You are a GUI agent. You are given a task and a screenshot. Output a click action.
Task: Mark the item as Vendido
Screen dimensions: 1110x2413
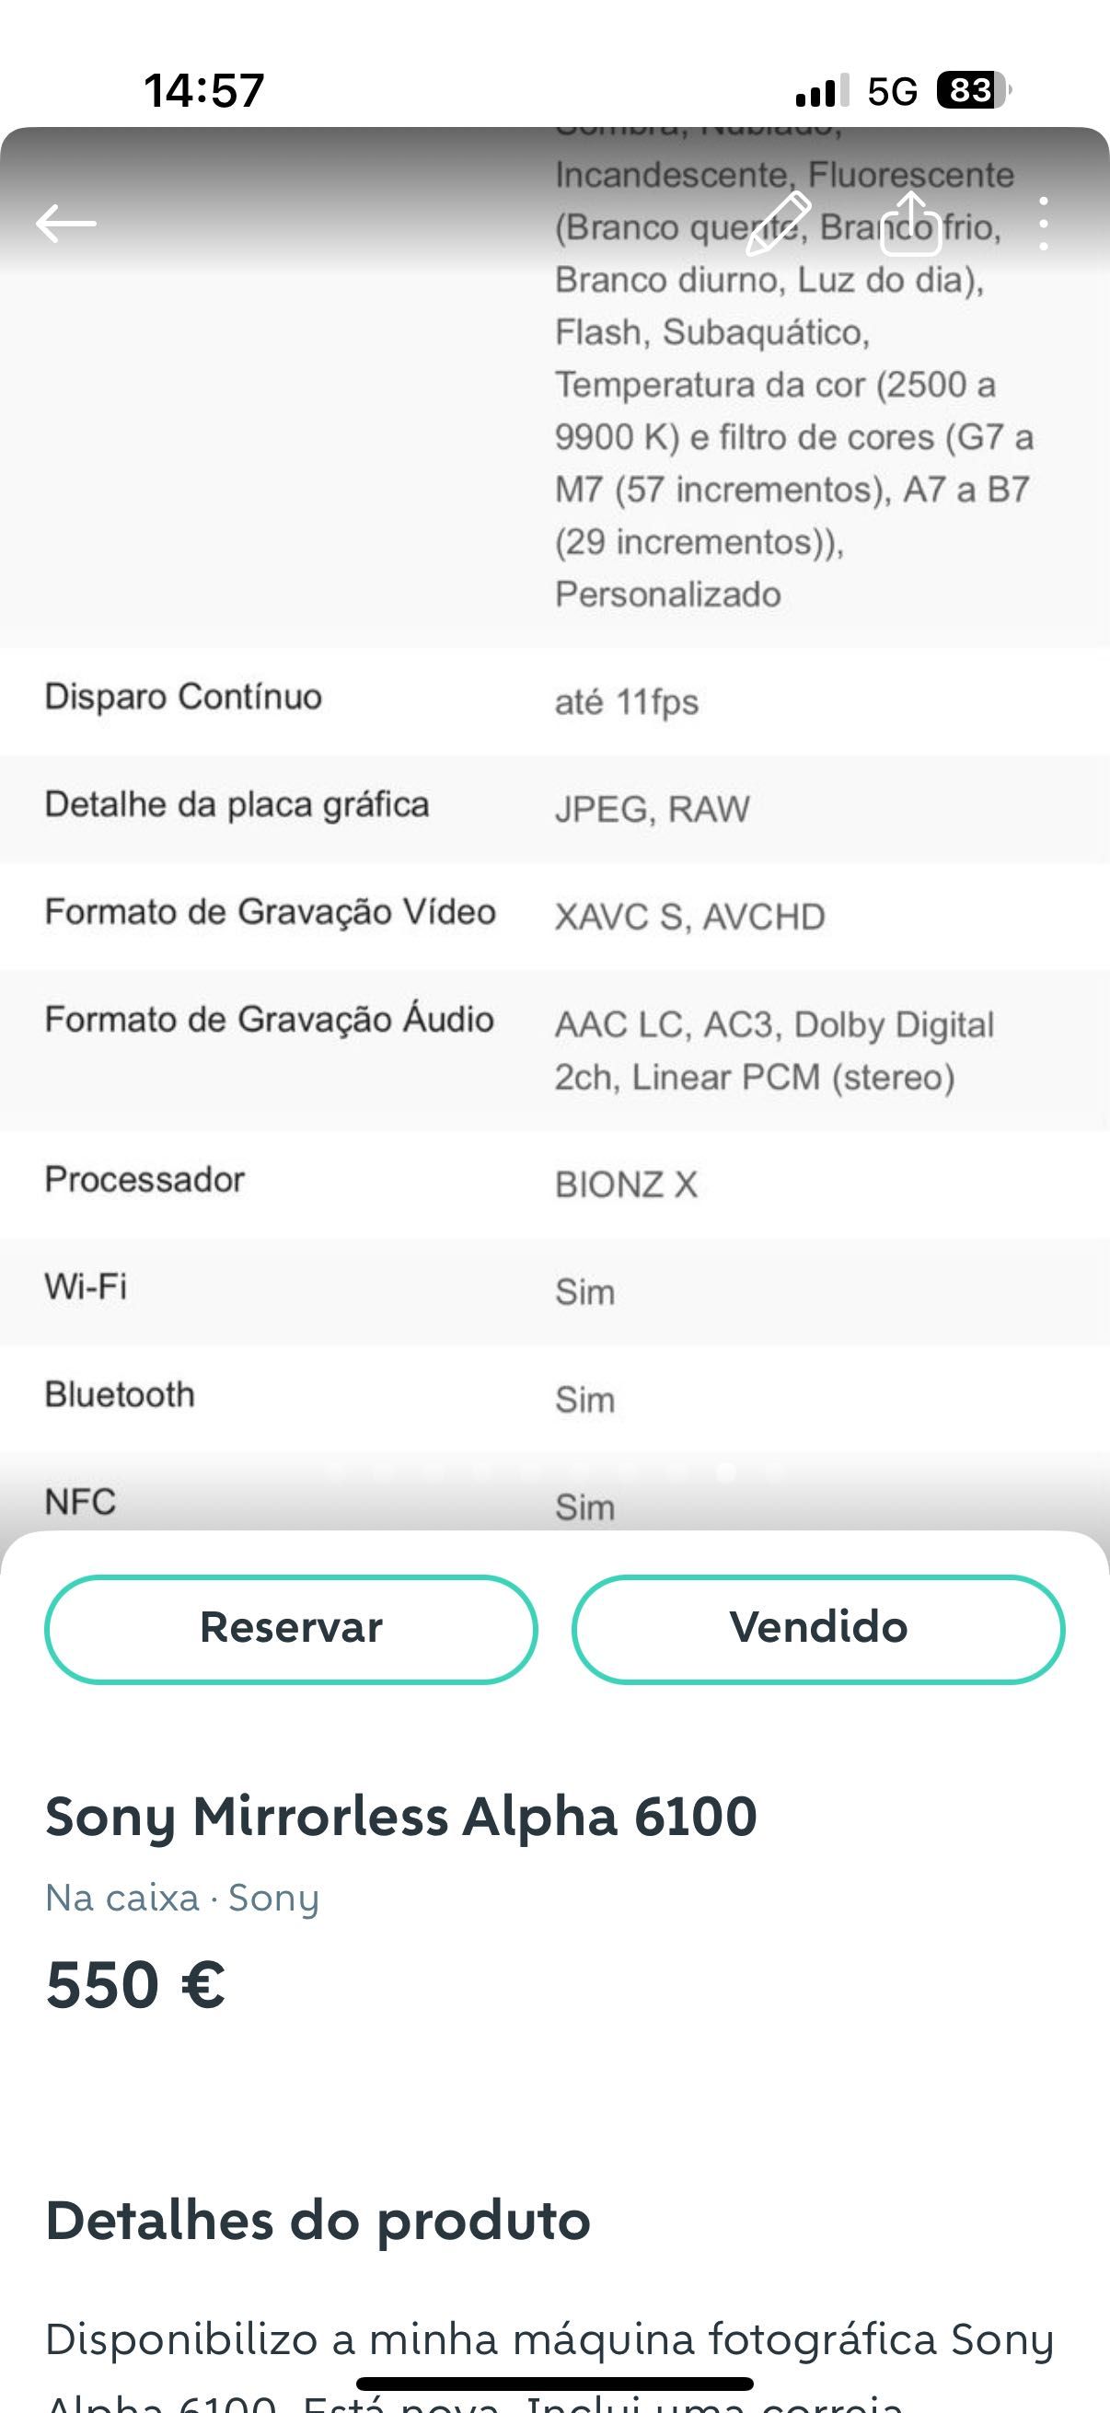817,1629
